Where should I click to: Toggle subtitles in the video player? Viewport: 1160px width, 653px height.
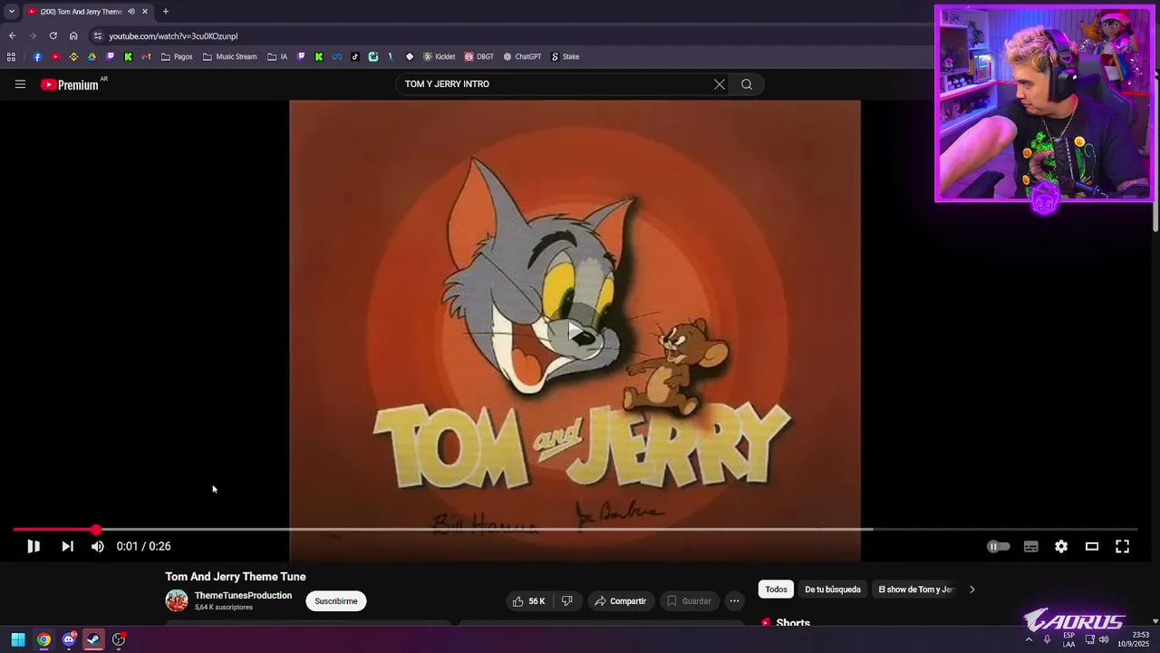(1031, 546)
